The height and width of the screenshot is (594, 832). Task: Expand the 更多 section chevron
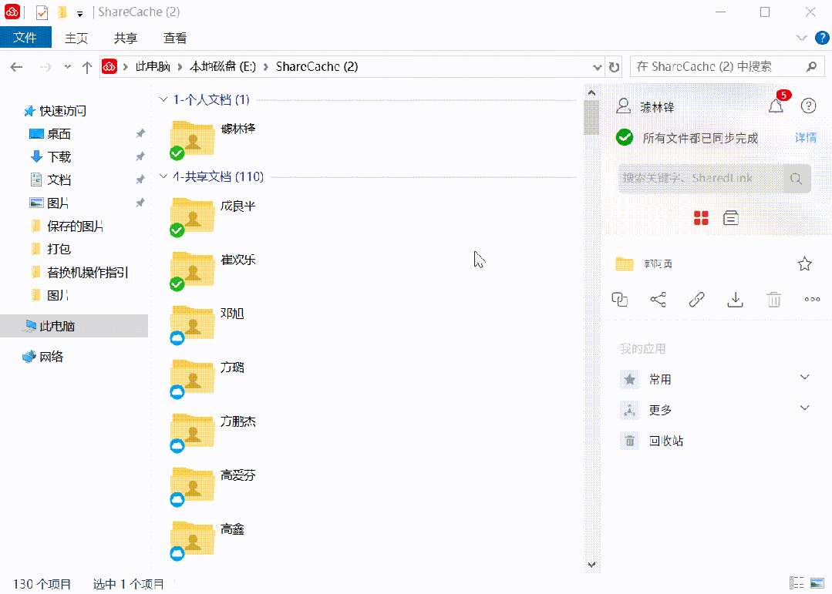[x=804, y=408]
